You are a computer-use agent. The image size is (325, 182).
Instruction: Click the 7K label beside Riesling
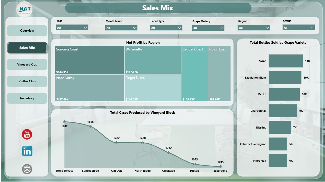pyautogui.click(x=295, y=128)
